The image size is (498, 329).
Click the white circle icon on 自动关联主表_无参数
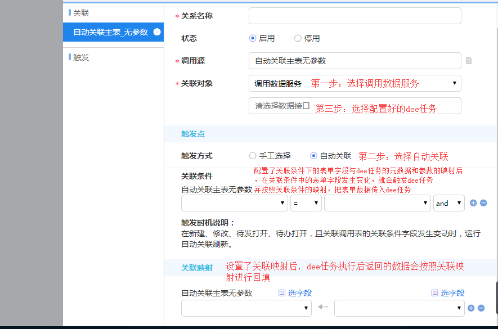coord(157,32)
